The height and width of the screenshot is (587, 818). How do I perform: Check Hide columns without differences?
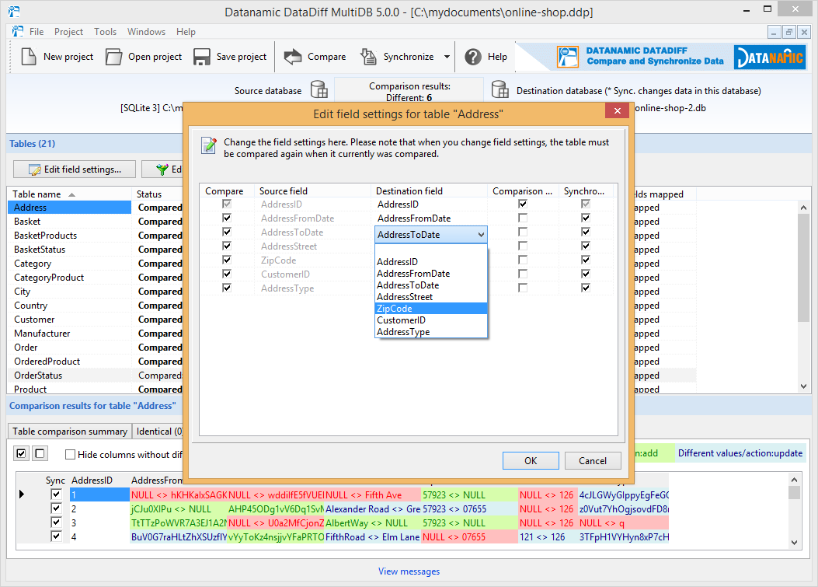[x=71, y=454]
